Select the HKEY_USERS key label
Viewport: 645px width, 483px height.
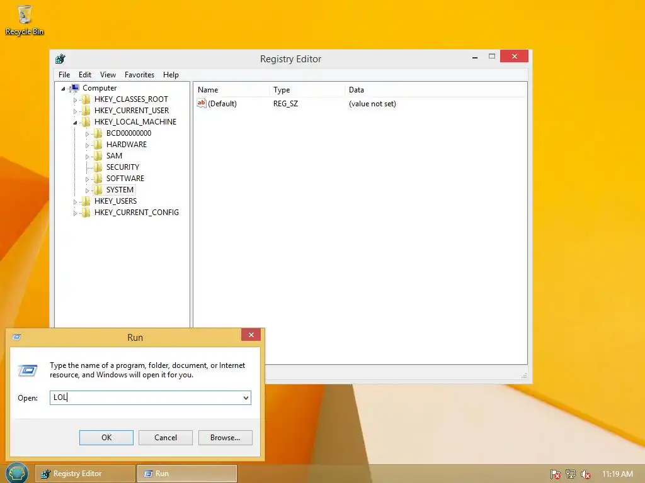click(116, 201)
